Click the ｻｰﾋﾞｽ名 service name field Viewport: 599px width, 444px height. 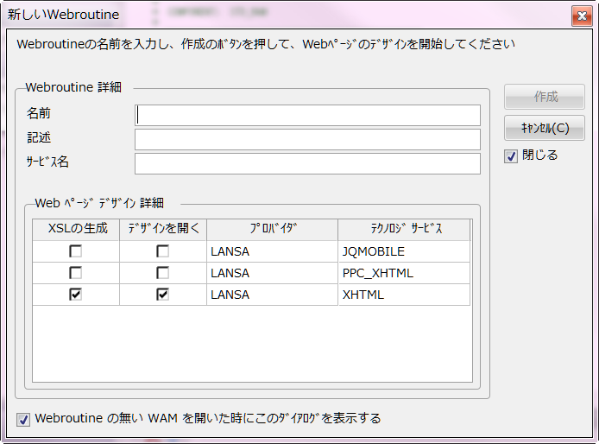click(x=307, y=163)
